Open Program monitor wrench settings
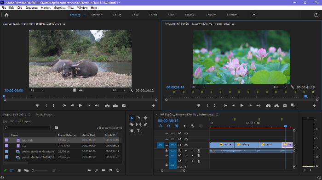 coord(292,87)
